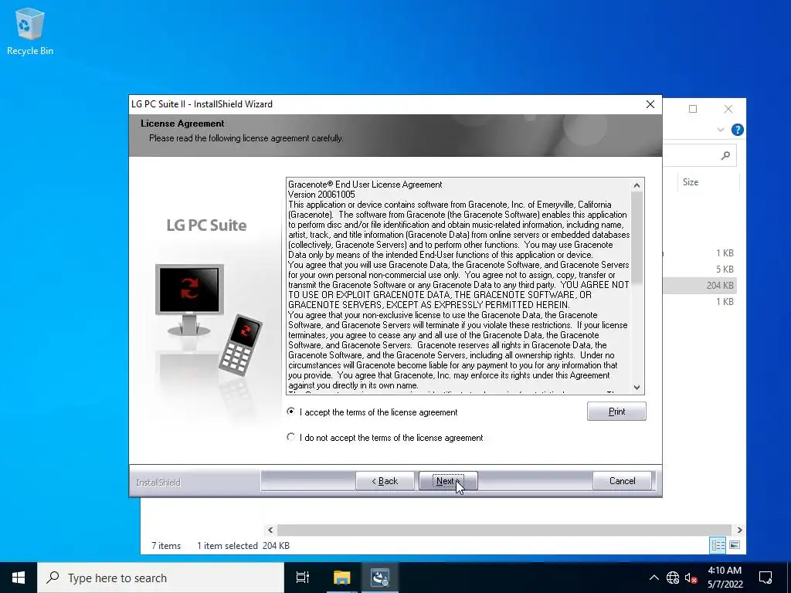The image size is (791, 593).
Task: Open File Explorer from the taskbar
Action: pyautogui.click(x=341, y=578)
